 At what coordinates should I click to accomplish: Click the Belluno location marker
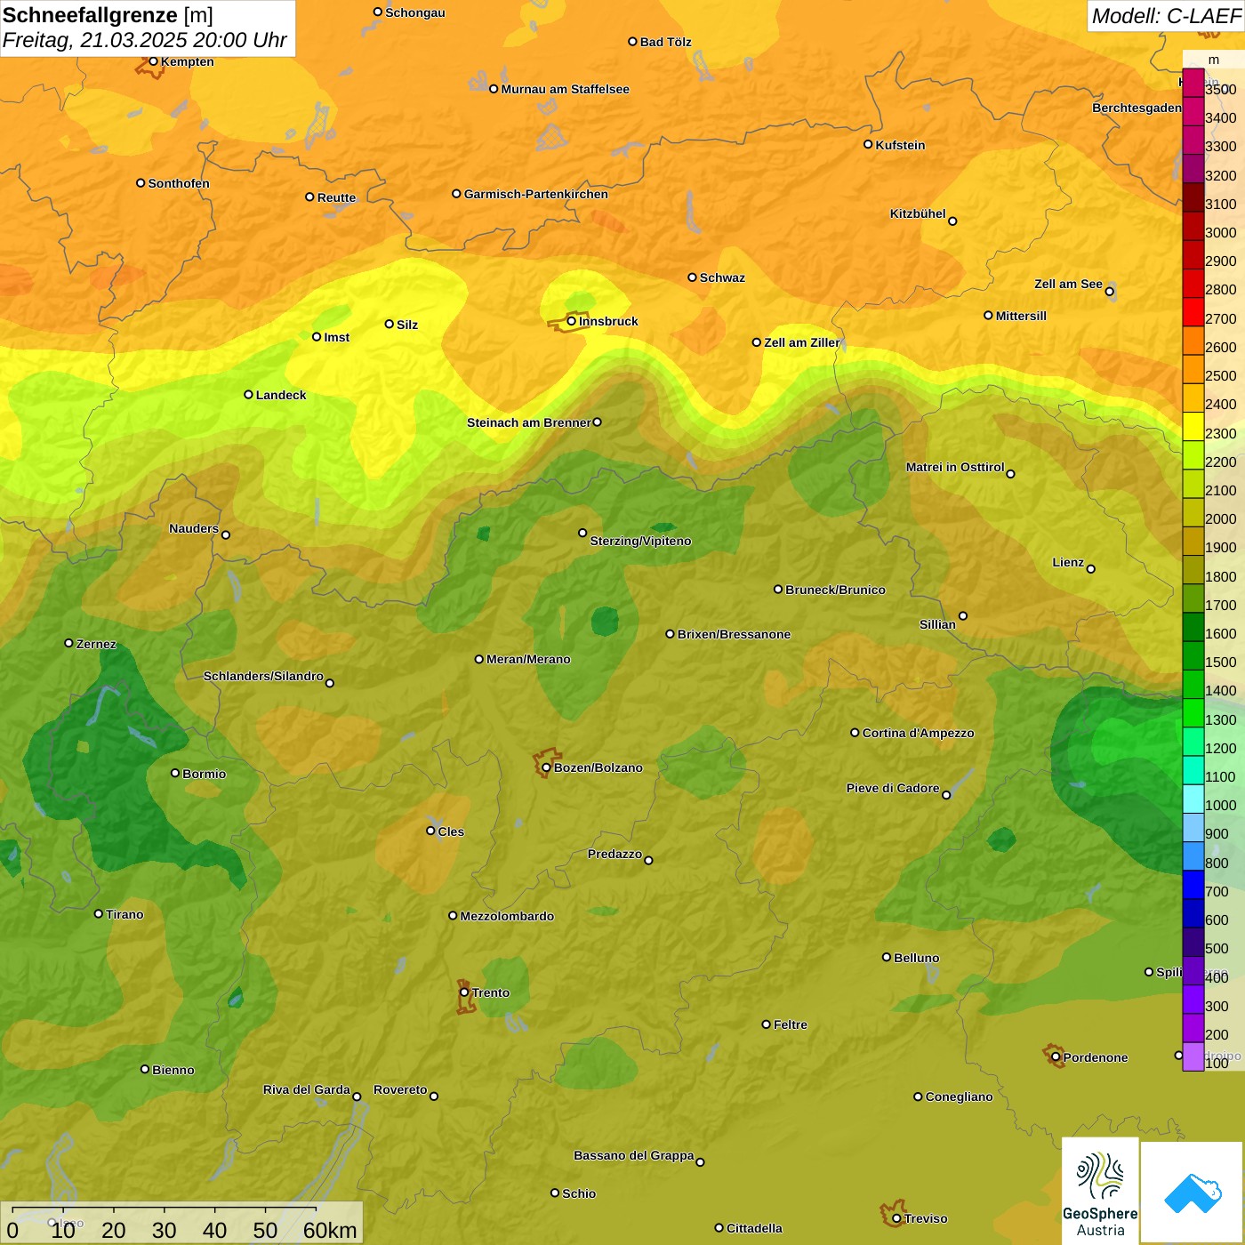886,957
